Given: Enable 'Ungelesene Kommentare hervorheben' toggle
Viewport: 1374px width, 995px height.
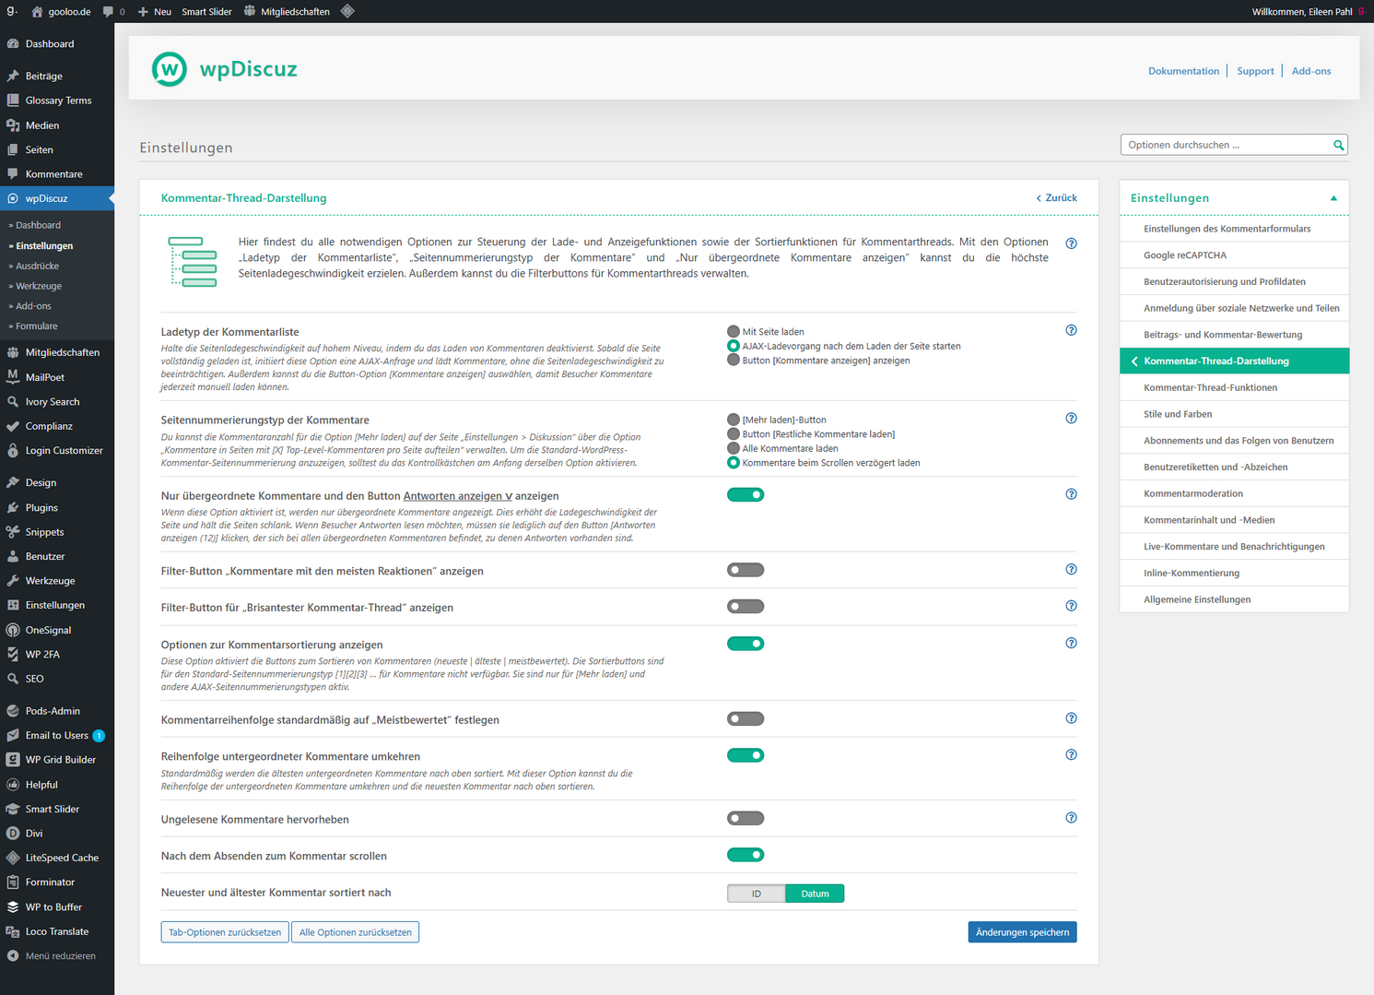Looking at the screenshot, I should 745,819.
